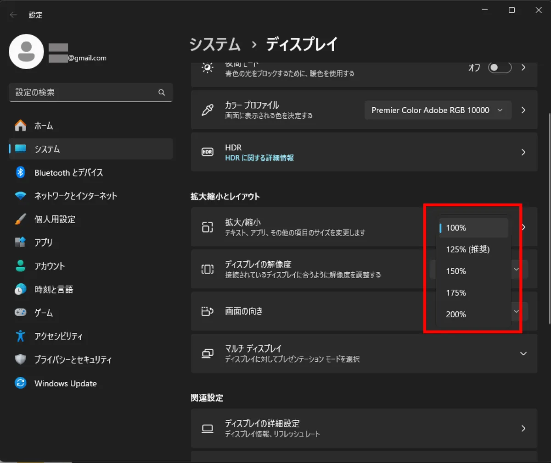The height and width of the screenshot is (463, 551).
Task: Click the アプリ icon in sidebar
Action: pos(21,243)
